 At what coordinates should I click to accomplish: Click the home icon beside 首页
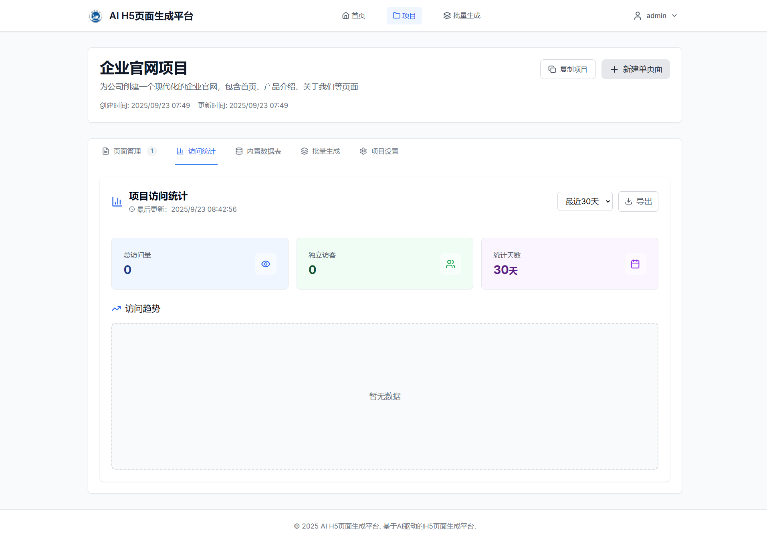click(x=345, y=15)
